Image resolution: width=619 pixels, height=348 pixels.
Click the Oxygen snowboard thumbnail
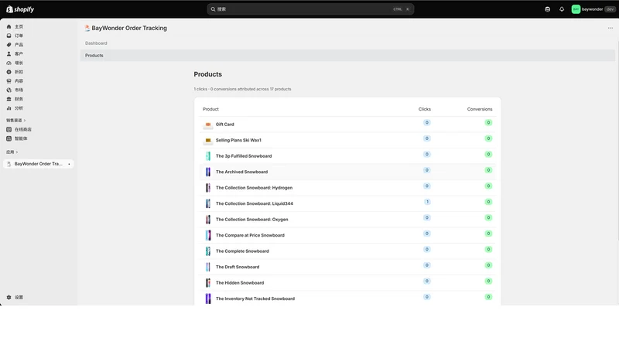tap(208, 220)
